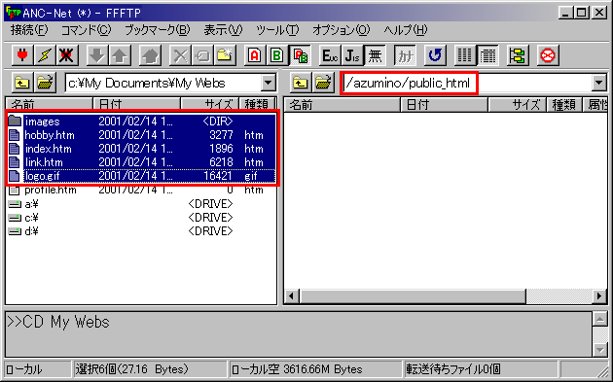613x382 pixels.
Task: Click the Disconnect icon
Action: [66, 55]
